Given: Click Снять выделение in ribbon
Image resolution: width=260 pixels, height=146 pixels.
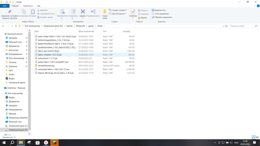Looking at the screenshot, I should tap(160, 14).
